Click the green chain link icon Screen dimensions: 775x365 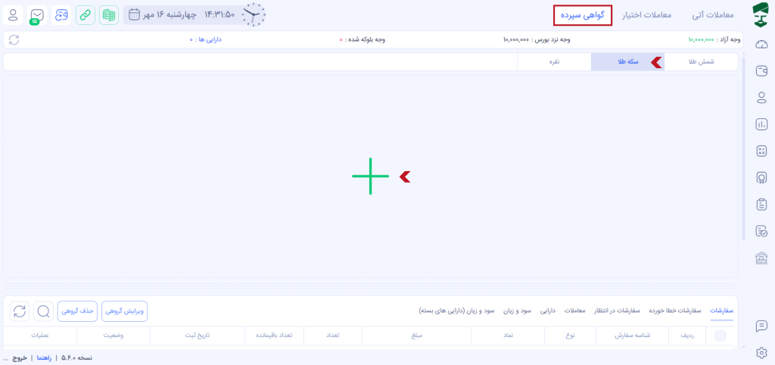pyautogui.click(x=86, y=14)
